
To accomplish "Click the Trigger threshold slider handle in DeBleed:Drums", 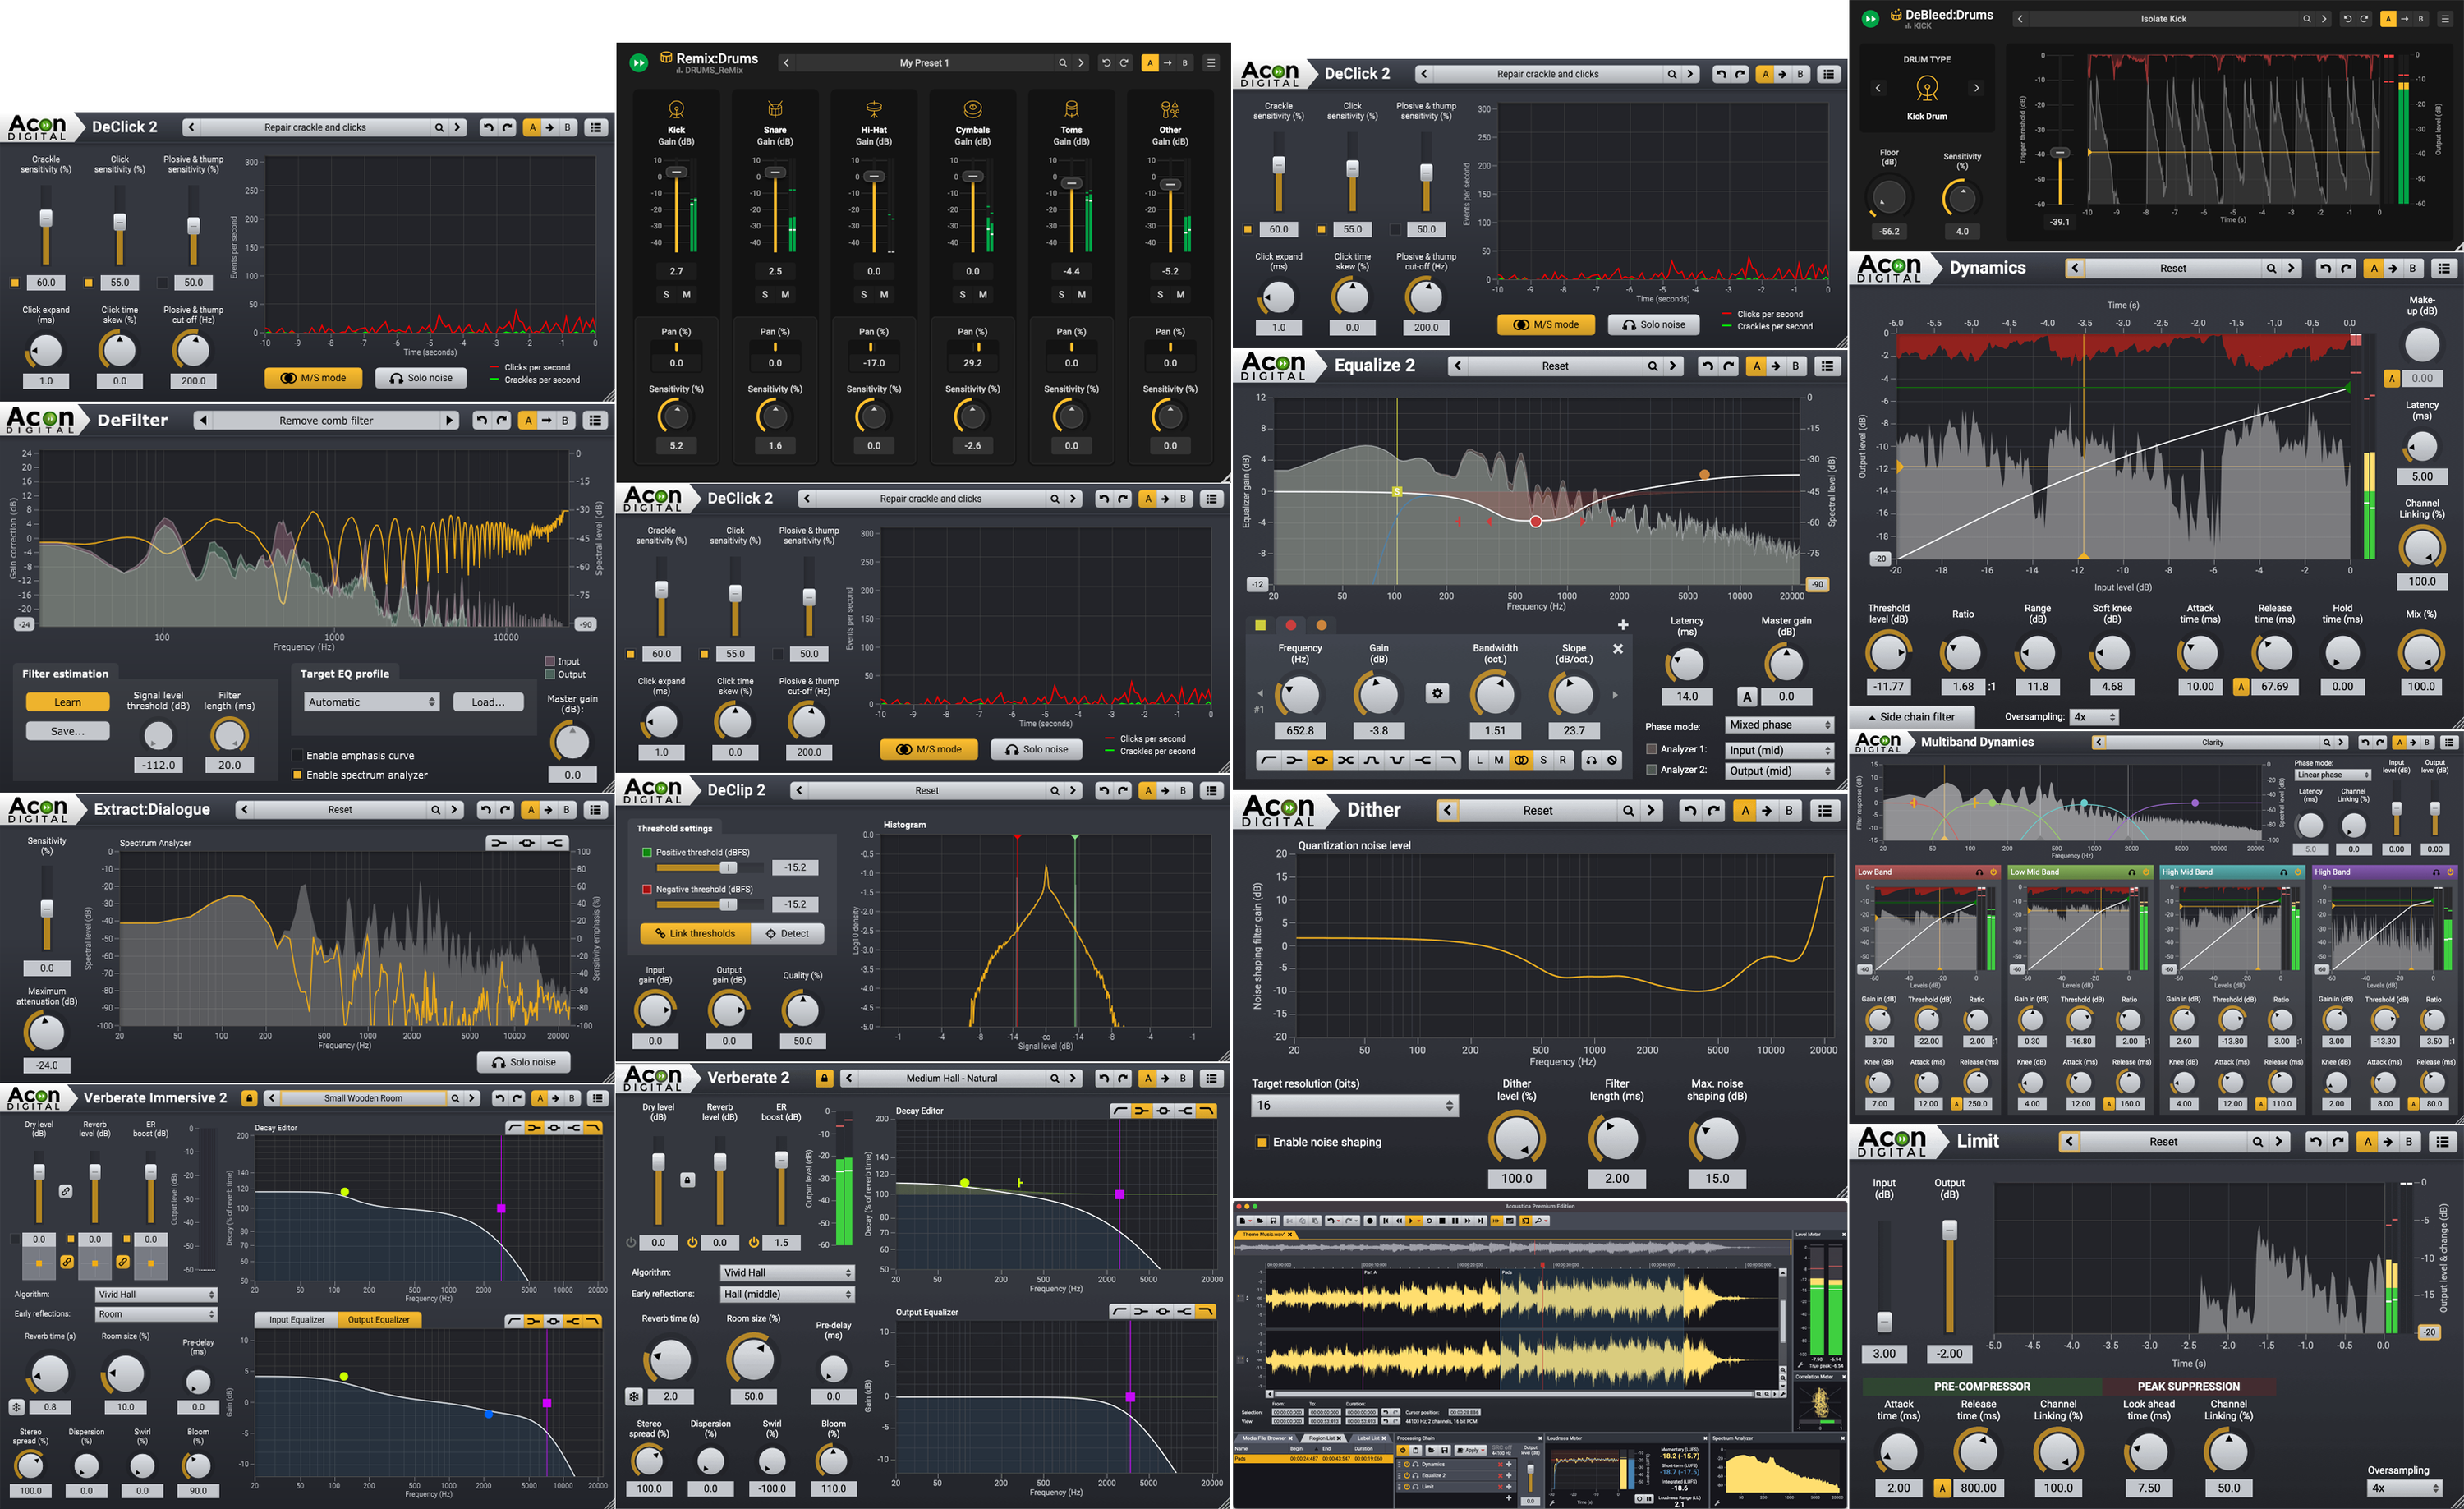I will 2060,153.
